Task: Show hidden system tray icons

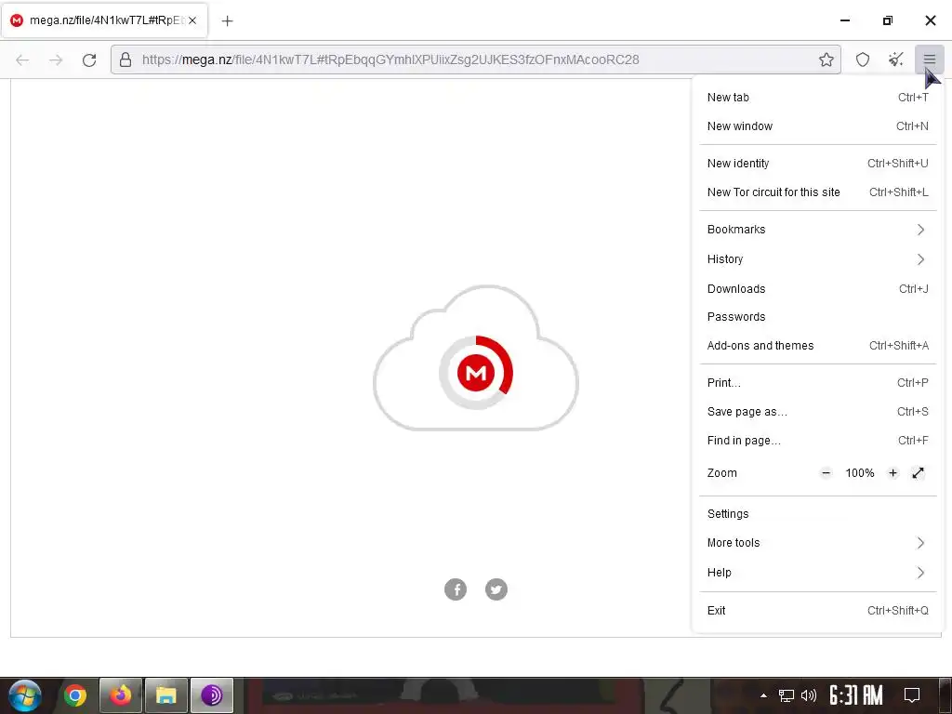Action: click(763, 695)
